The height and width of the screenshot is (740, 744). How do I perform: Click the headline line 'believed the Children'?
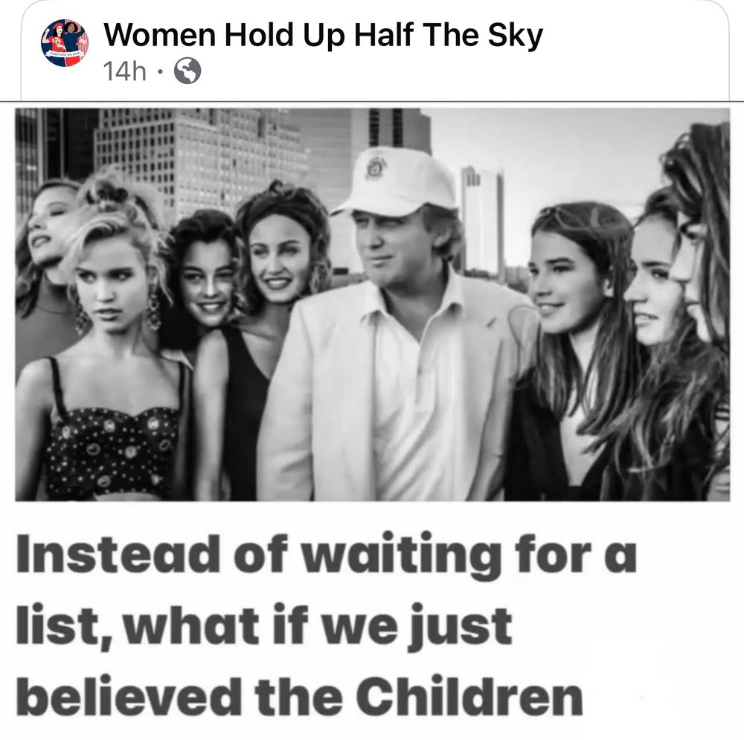(299, 696)
